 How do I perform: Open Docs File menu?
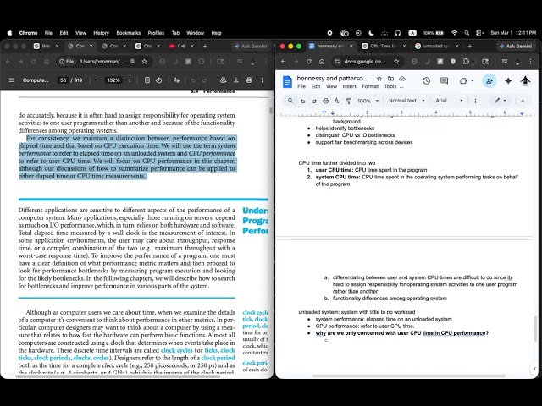(301, 86)
